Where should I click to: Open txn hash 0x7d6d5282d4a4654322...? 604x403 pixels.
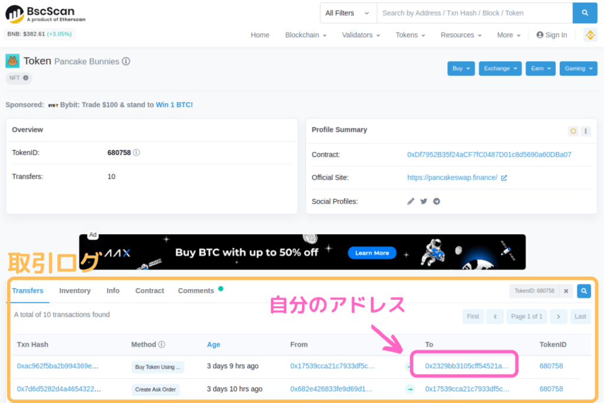[59, 389]
